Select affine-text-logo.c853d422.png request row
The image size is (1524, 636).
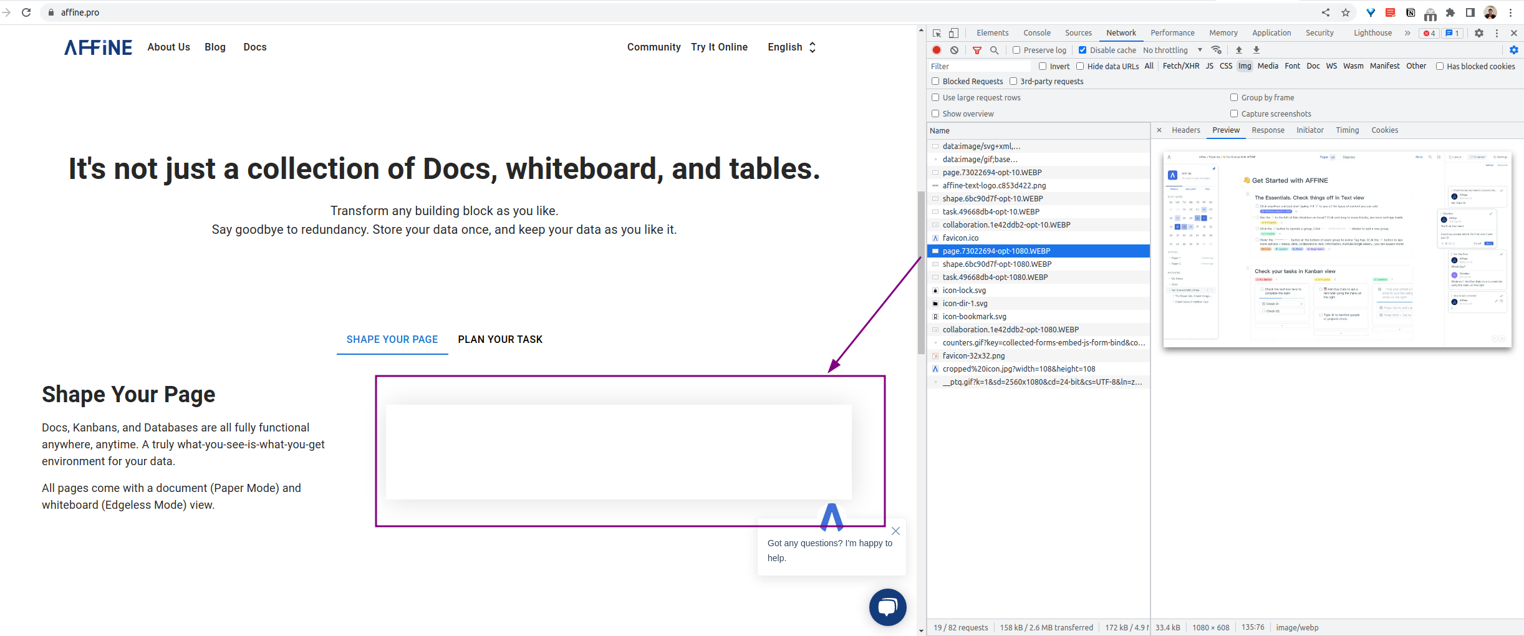click(1038, 185)
